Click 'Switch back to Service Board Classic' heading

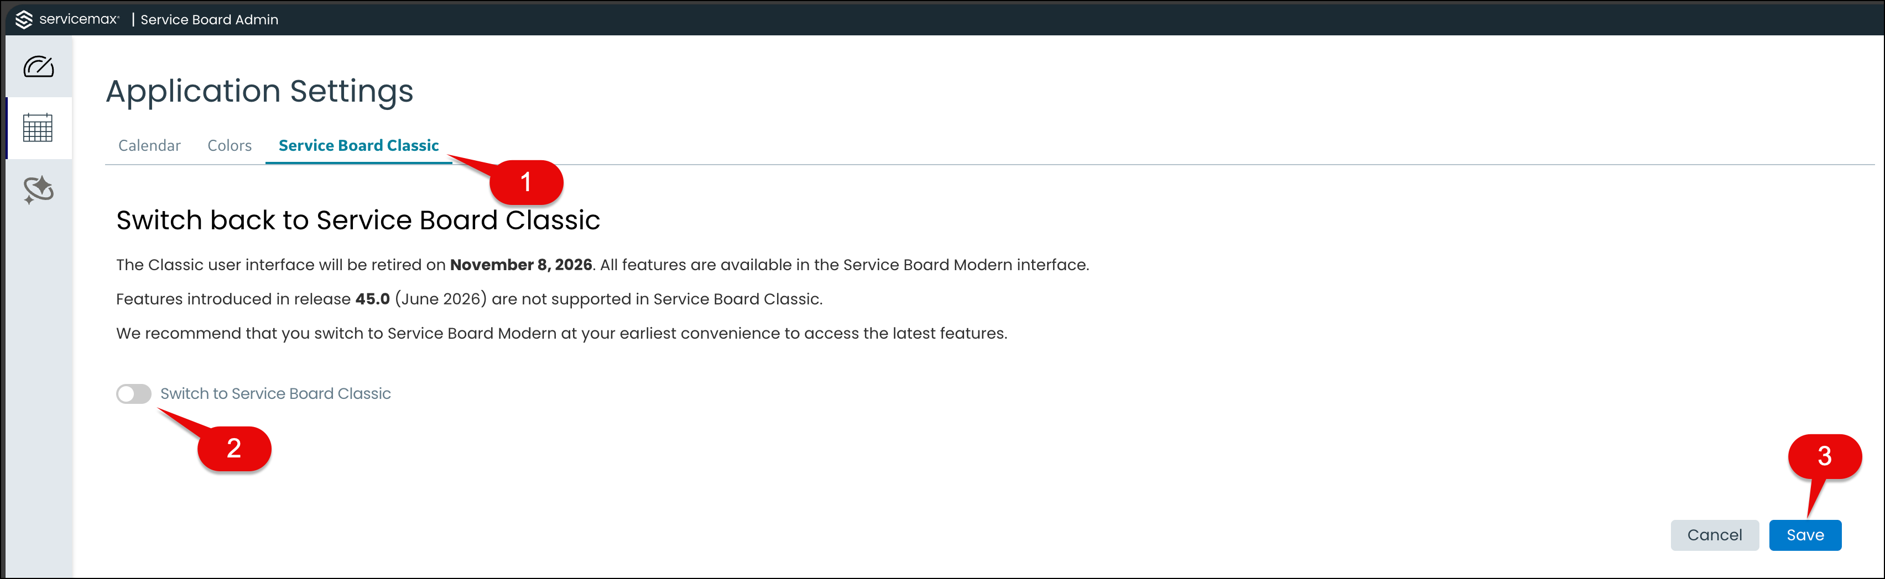click(358, 220)
